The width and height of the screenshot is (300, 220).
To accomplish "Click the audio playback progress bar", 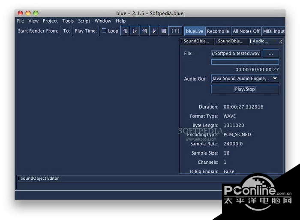I will [x=245, y=62].
